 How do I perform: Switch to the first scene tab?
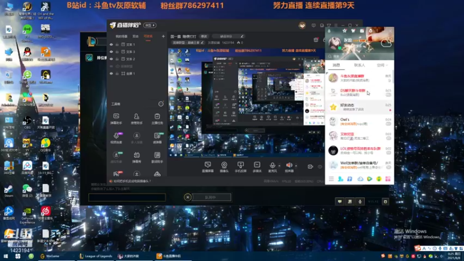pos(121,37)
